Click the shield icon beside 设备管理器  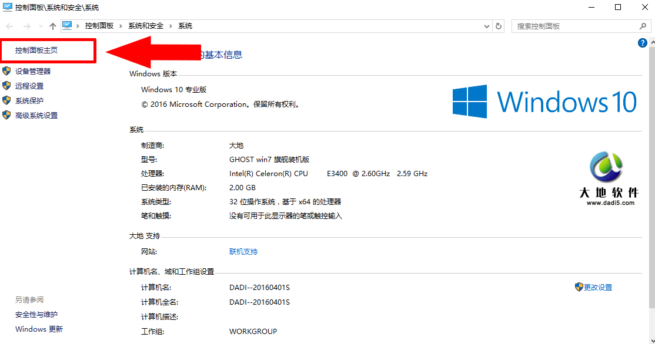click(x=6, y=71)
